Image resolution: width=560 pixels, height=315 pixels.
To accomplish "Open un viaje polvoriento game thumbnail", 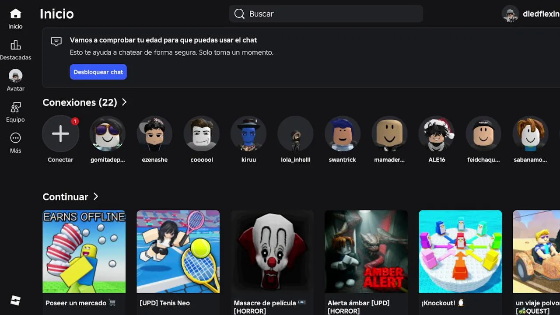I will point(536,252).
